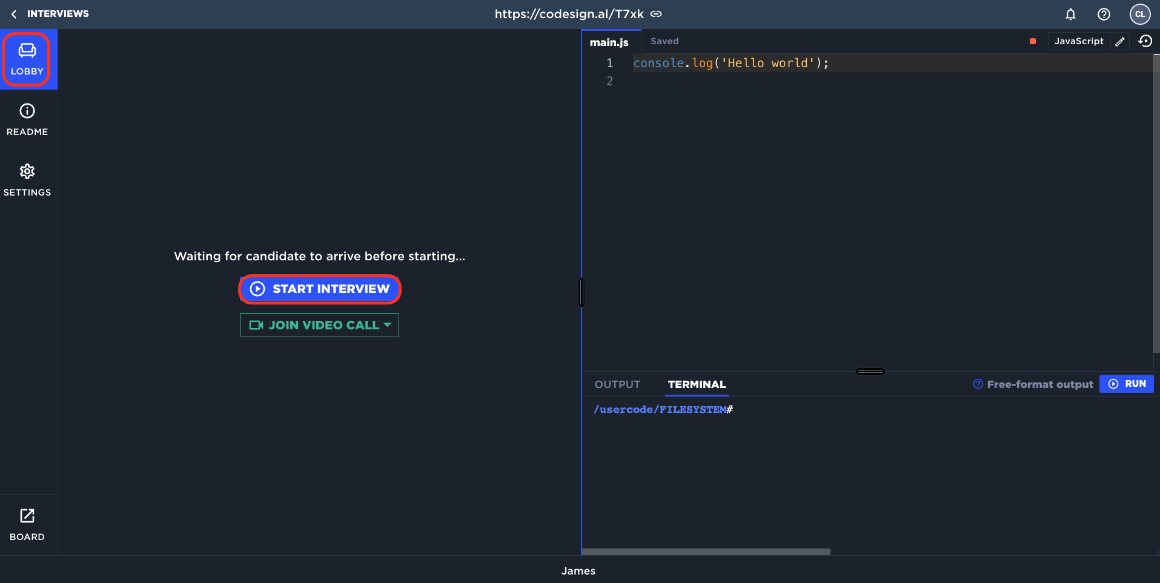Click the vertical panel divider handle

click(x=582, y=292)
